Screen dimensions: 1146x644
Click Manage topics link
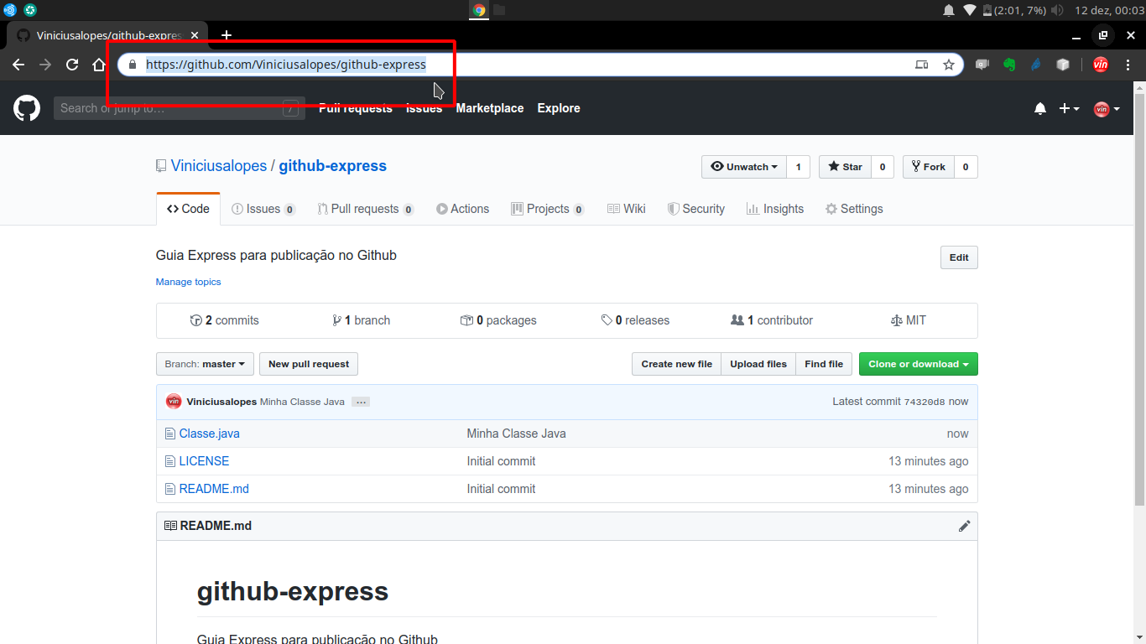(x=188, y=282)
